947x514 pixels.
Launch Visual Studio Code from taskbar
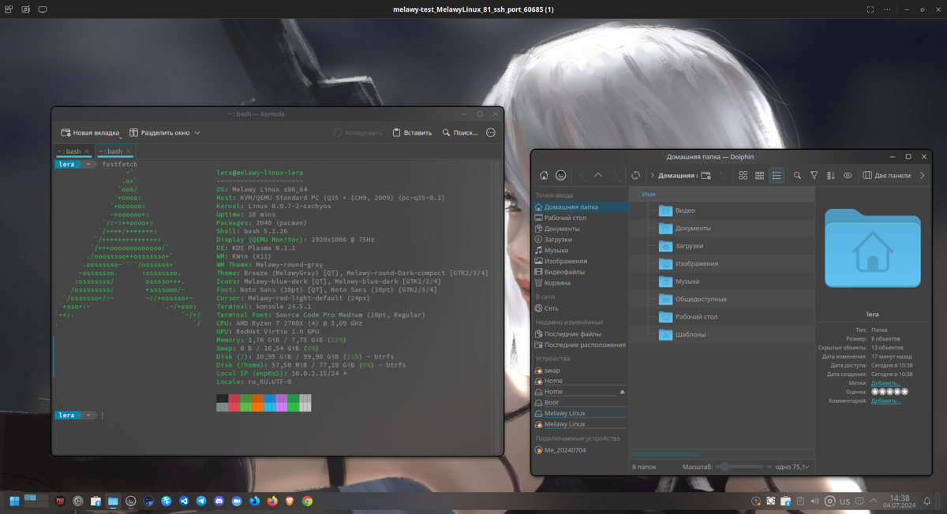click(x=184, y=501)
